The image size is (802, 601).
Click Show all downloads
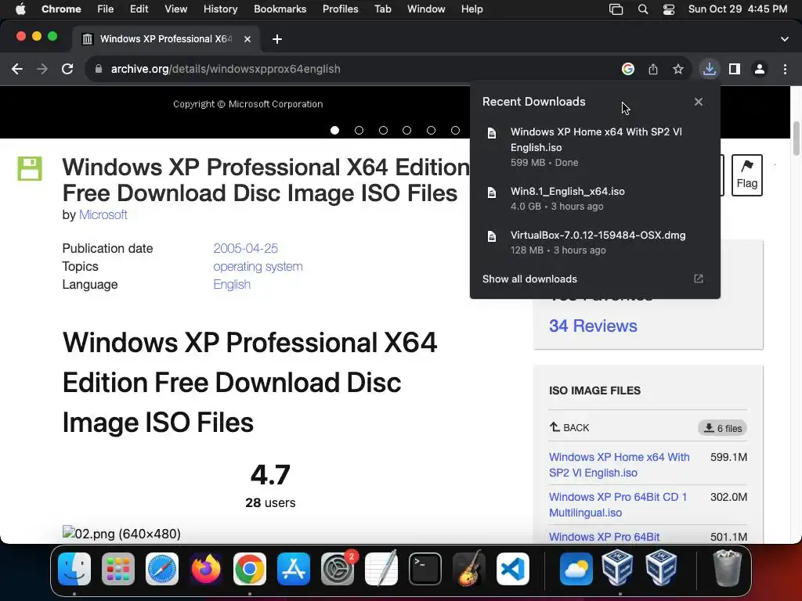point(529,279)
